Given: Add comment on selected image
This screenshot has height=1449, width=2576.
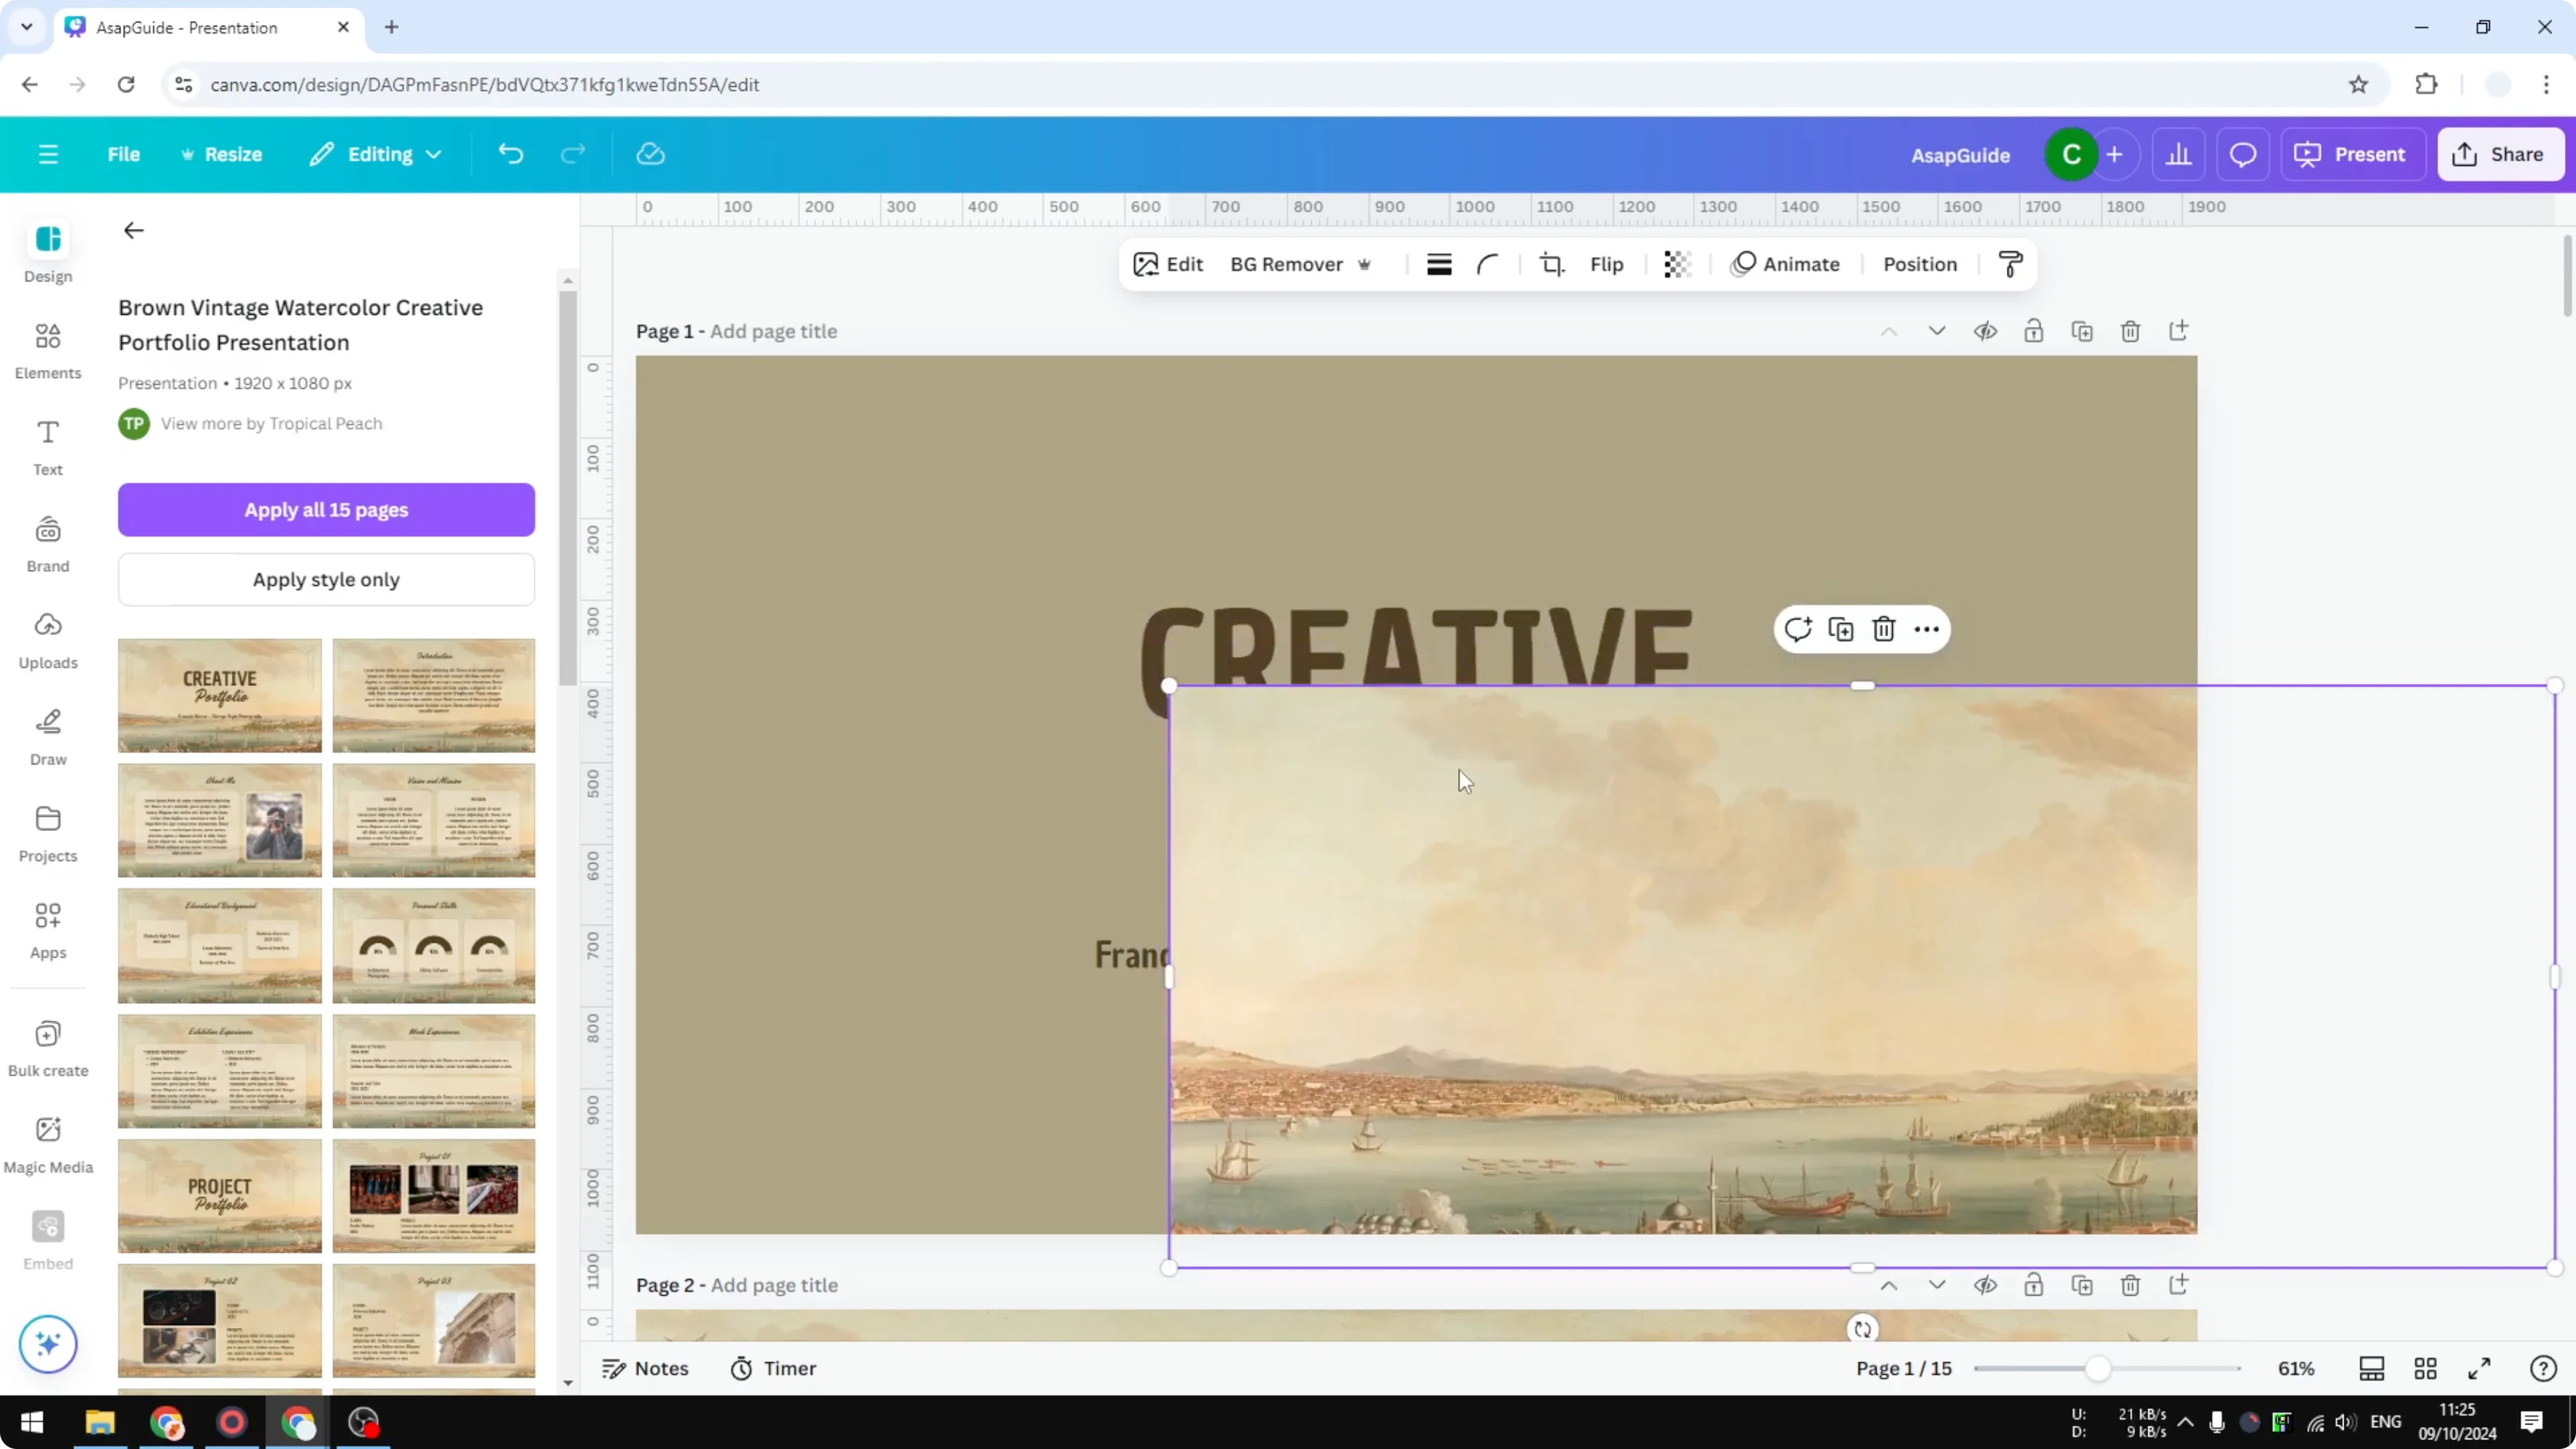Looking at the screenshot, I should coord(1798,629).
